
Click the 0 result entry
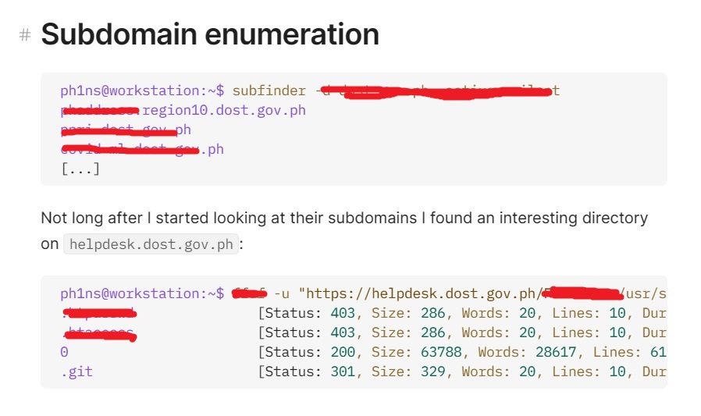click(x=64, y=352)
